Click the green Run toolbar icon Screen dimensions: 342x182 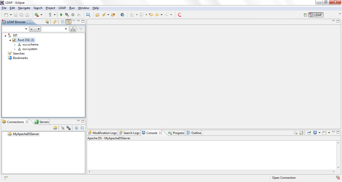tap(61, 15)
